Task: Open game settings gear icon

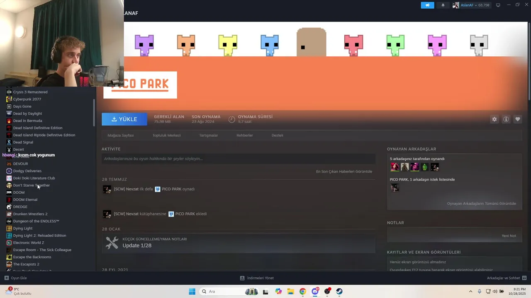Action: click(x=494, y=119)
